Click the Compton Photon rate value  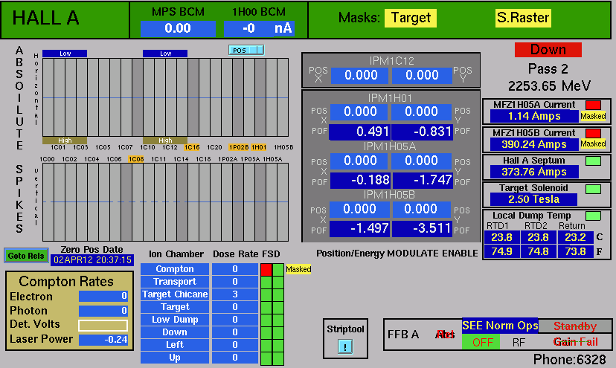[x=103, y=311]
